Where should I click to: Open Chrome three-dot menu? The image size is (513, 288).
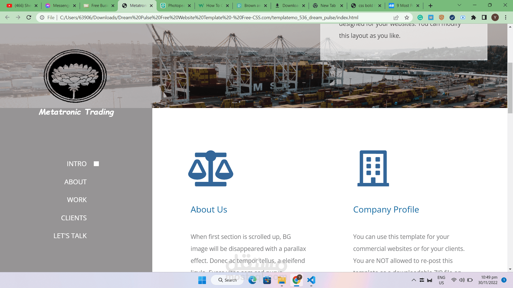pos(506,18)
